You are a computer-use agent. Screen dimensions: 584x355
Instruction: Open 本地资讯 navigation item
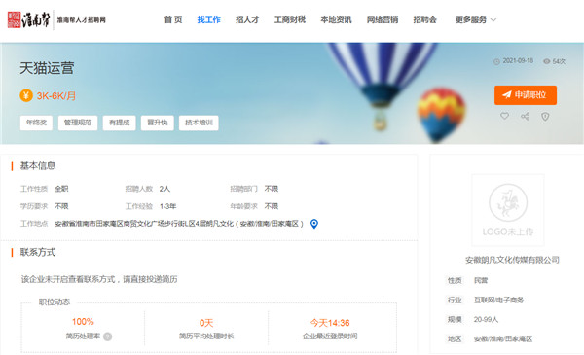tap(336, 19)
